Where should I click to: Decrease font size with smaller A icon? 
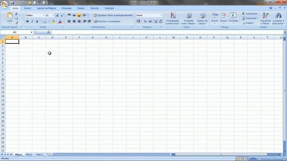pyautogui.click(x=62, y=15)
